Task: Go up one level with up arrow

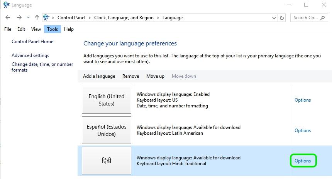Action: (x=37, y=18)
